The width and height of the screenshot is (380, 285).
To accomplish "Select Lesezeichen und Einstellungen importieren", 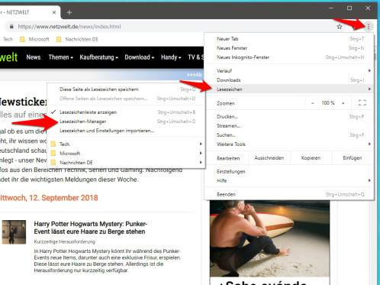I will [x=126, y=131].
